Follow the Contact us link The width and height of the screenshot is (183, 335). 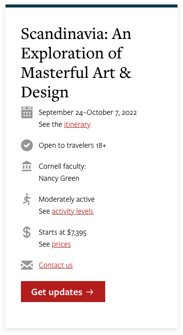coord(56,265)
